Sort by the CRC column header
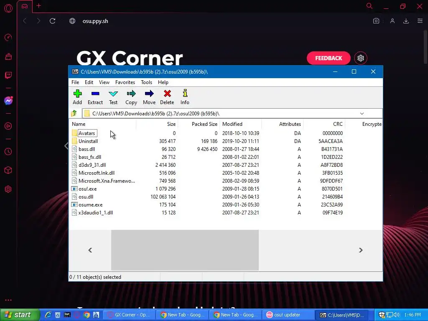Image resolution: width=428 pixels, height=321 pixels. point(324,124)
